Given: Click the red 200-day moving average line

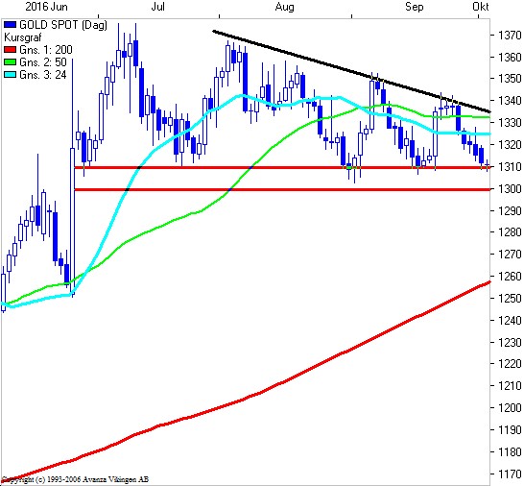Looking at the screenshot, I should pos(247,398).
